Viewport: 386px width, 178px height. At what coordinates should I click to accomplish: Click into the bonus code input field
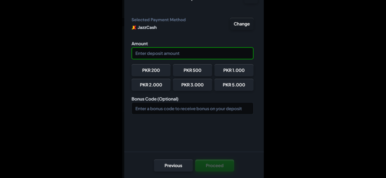point(192,108)
